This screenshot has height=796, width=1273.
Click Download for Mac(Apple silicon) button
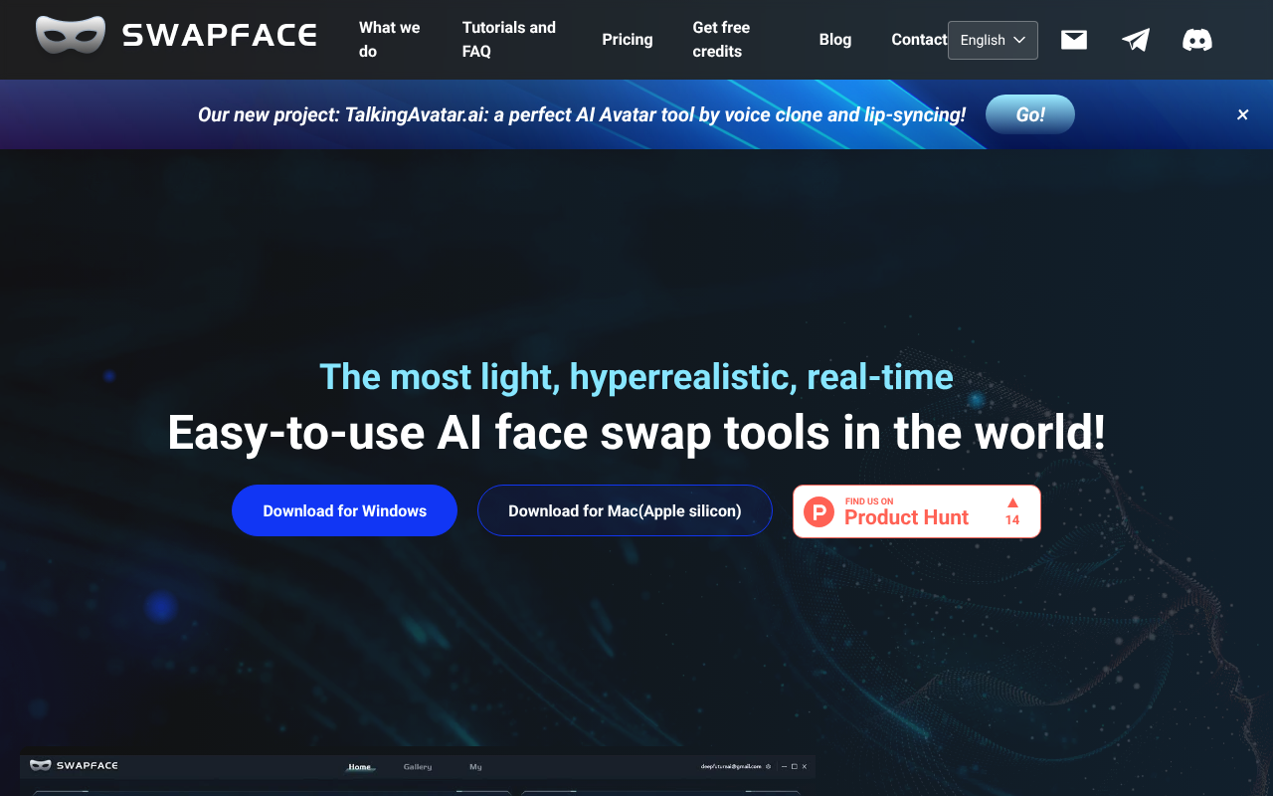click(x=625, y=510)
